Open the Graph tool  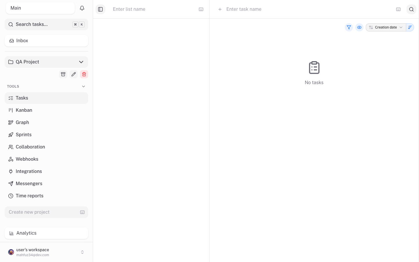pyautogui.click(x=46, y=123)
